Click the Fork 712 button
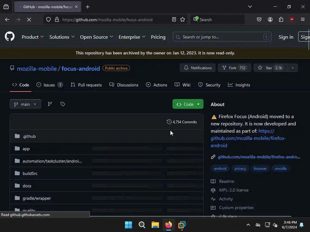This screenshot has height=232, width=310. click(x=235, y=68)
